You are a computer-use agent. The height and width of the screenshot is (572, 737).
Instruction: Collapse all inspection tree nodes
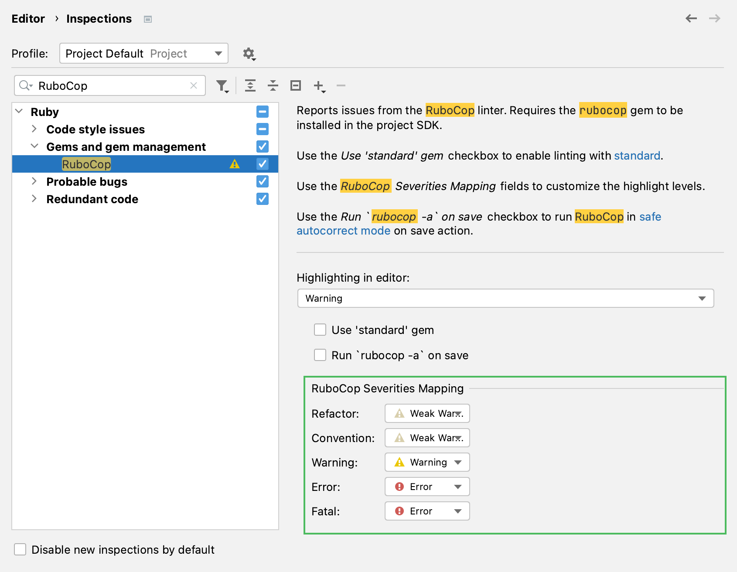click(x=273, y=85)
